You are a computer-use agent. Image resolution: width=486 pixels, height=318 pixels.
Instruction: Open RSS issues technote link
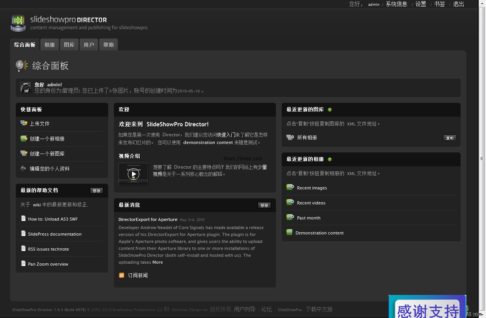tap(48, 249)
